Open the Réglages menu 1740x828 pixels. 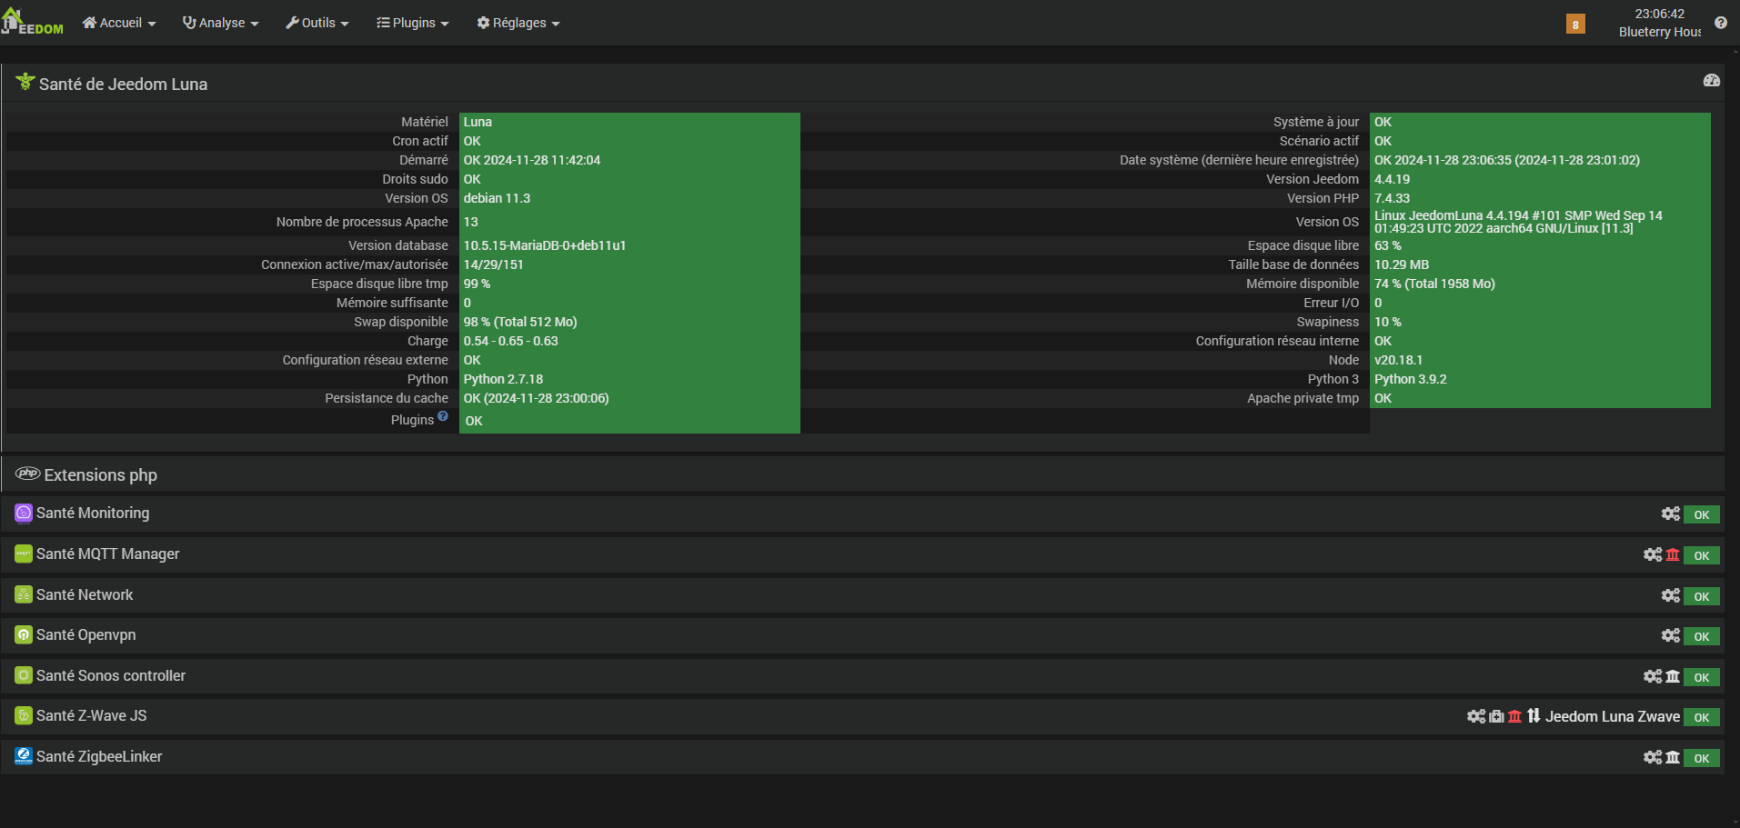click(518, 23)
